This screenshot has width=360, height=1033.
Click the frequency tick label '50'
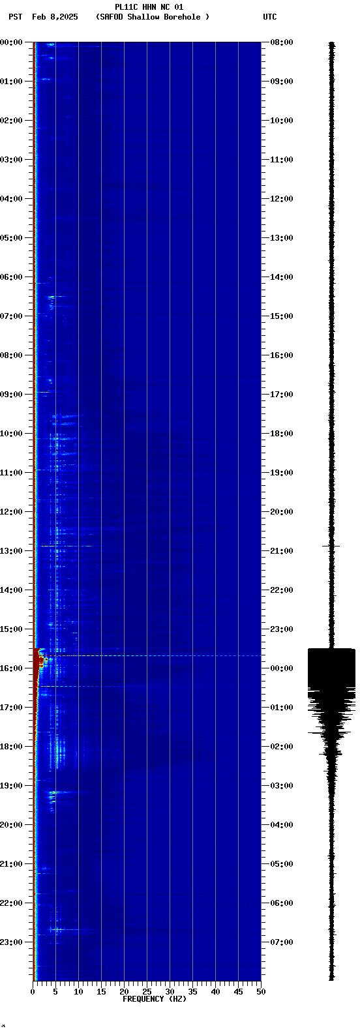tap(261, 992)
